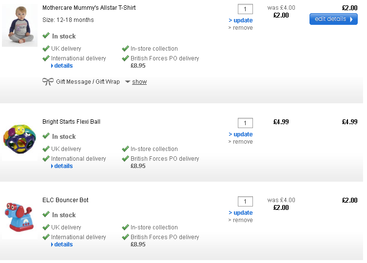
Task: Click the ELC Bouncer Bot quantity field
Action: pos(245,202)
